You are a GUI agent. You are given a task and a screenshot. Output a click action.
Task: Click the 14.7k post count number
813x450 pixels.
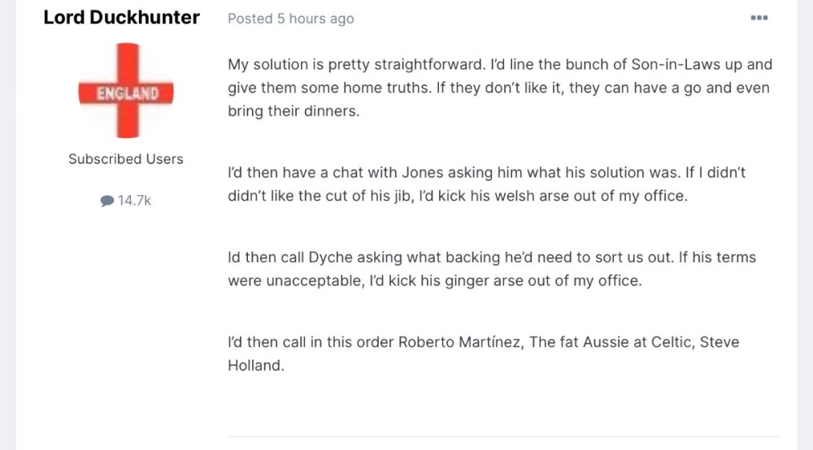(134, 201)
